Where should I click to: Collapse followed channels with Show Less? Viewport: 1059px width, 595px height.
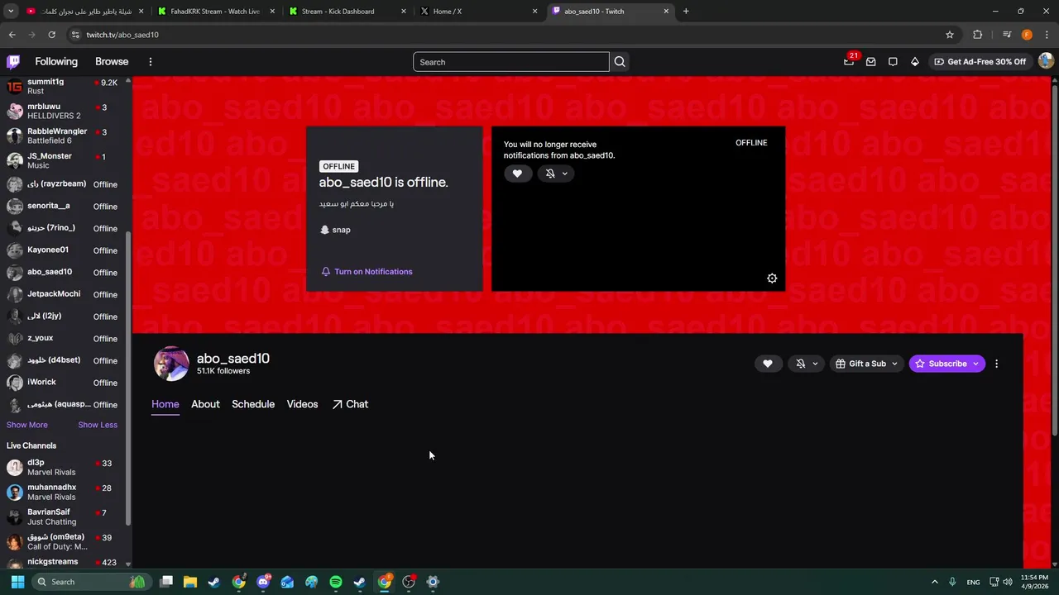pos(98,425)
